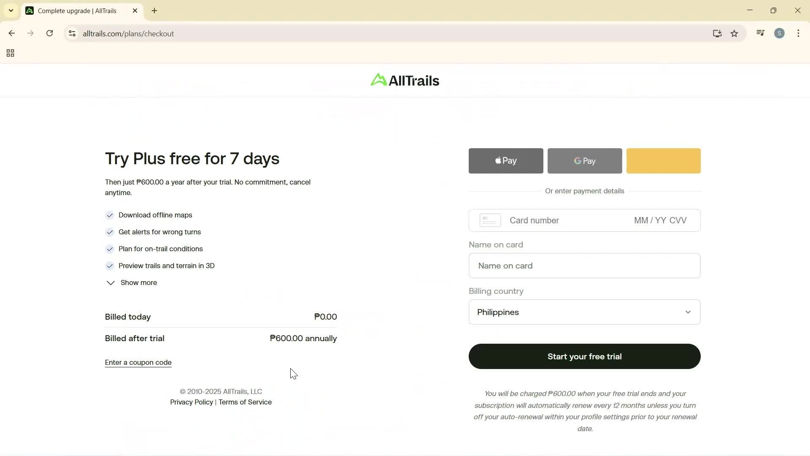This screenshot has width=810, height=456.
Task: Open the Billing country dropdown
Action: tap(584, 312)
